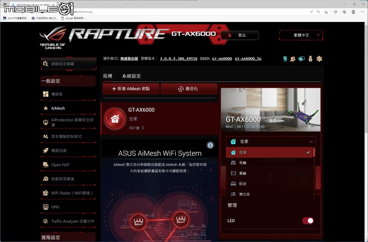
Task: Click the Open NAT sidebar icon
Action: tap(45, 164)
